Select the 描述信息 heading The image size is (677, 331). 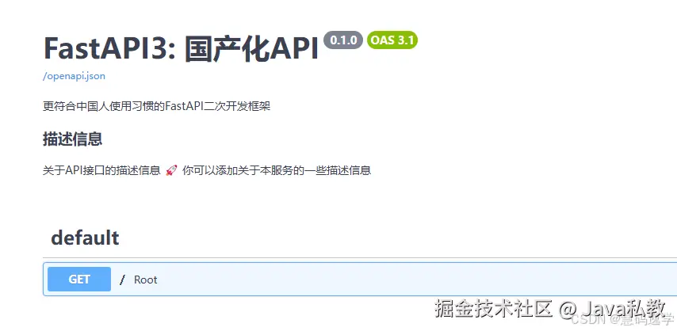(x=73, y=139)
